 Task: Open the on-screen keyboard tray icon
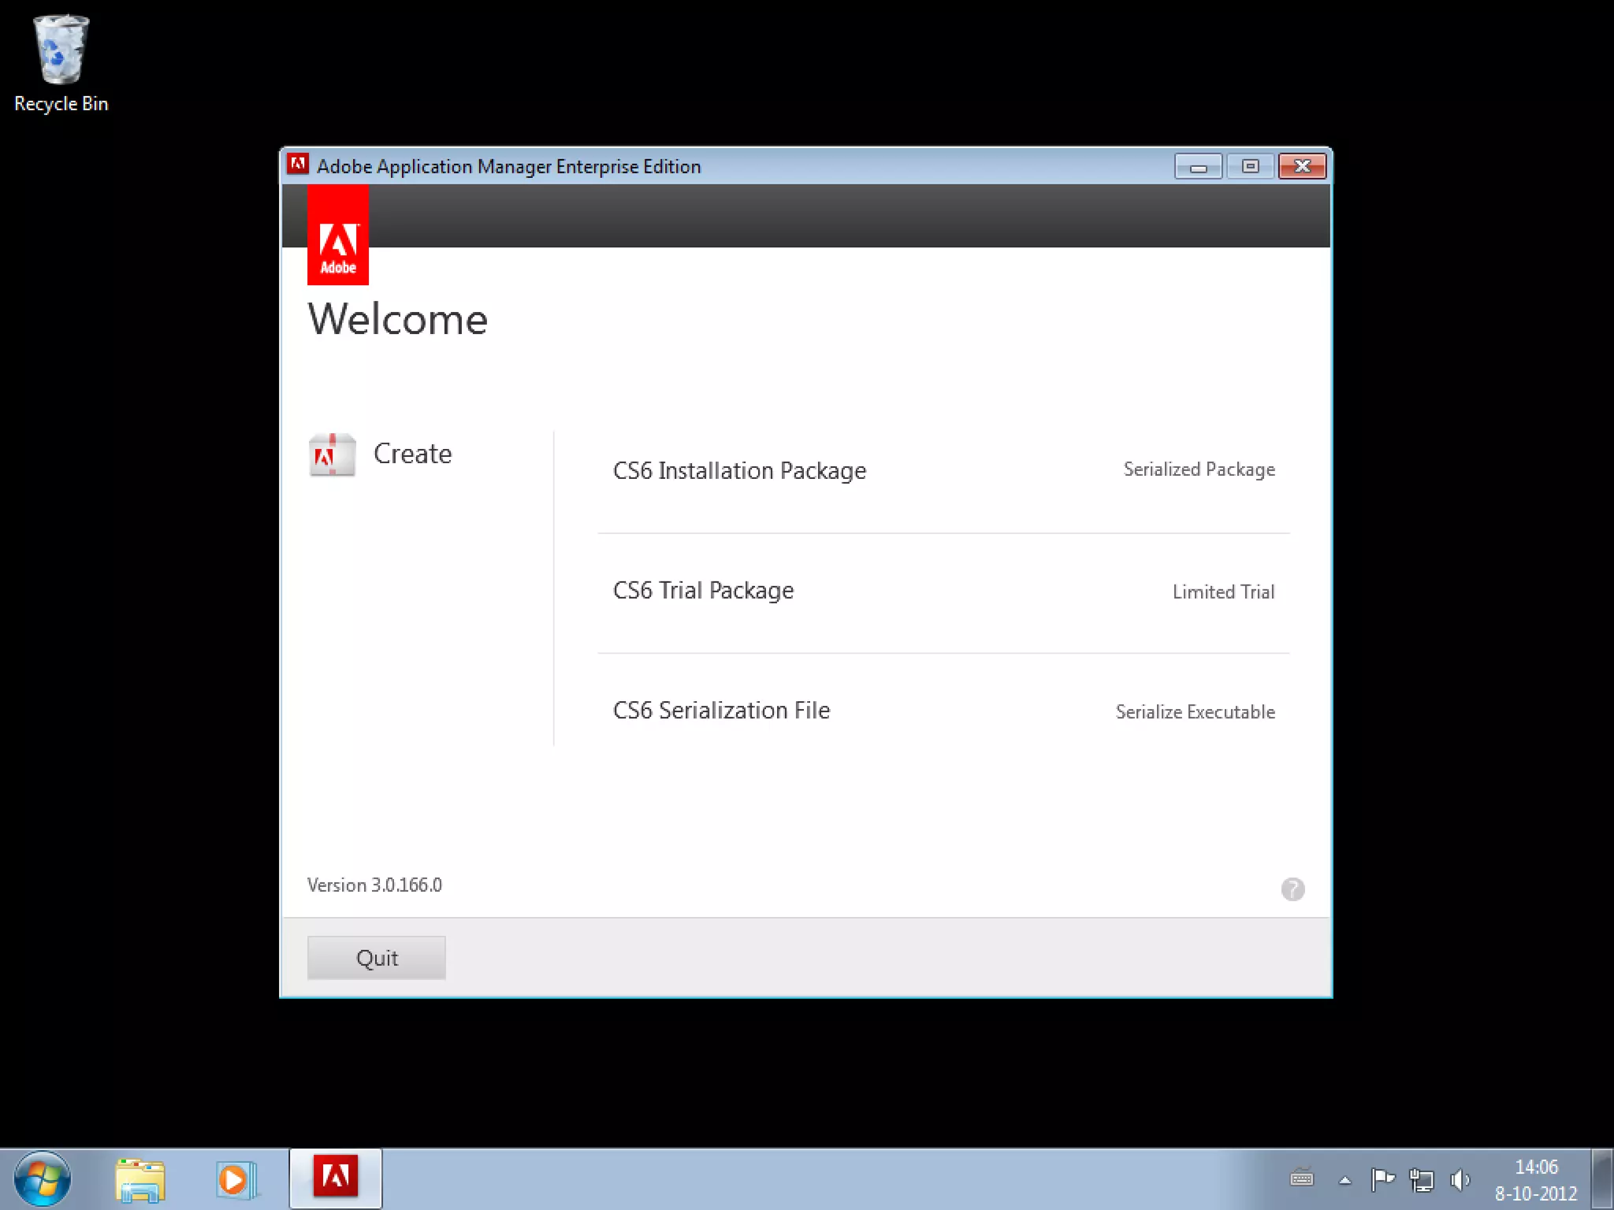1302,1178
